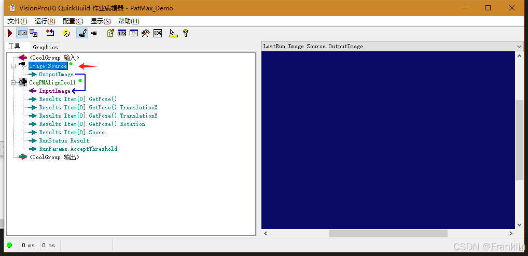This screenshot has width=528, height=256.
Task: Open the LastRun.Image Source.OutputImage dropdown
Action: click(519, 47)
